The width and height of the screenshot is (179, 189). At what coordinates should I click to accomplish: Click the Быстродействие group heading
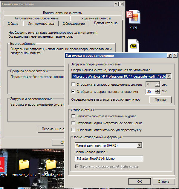[x=23, y=44]
